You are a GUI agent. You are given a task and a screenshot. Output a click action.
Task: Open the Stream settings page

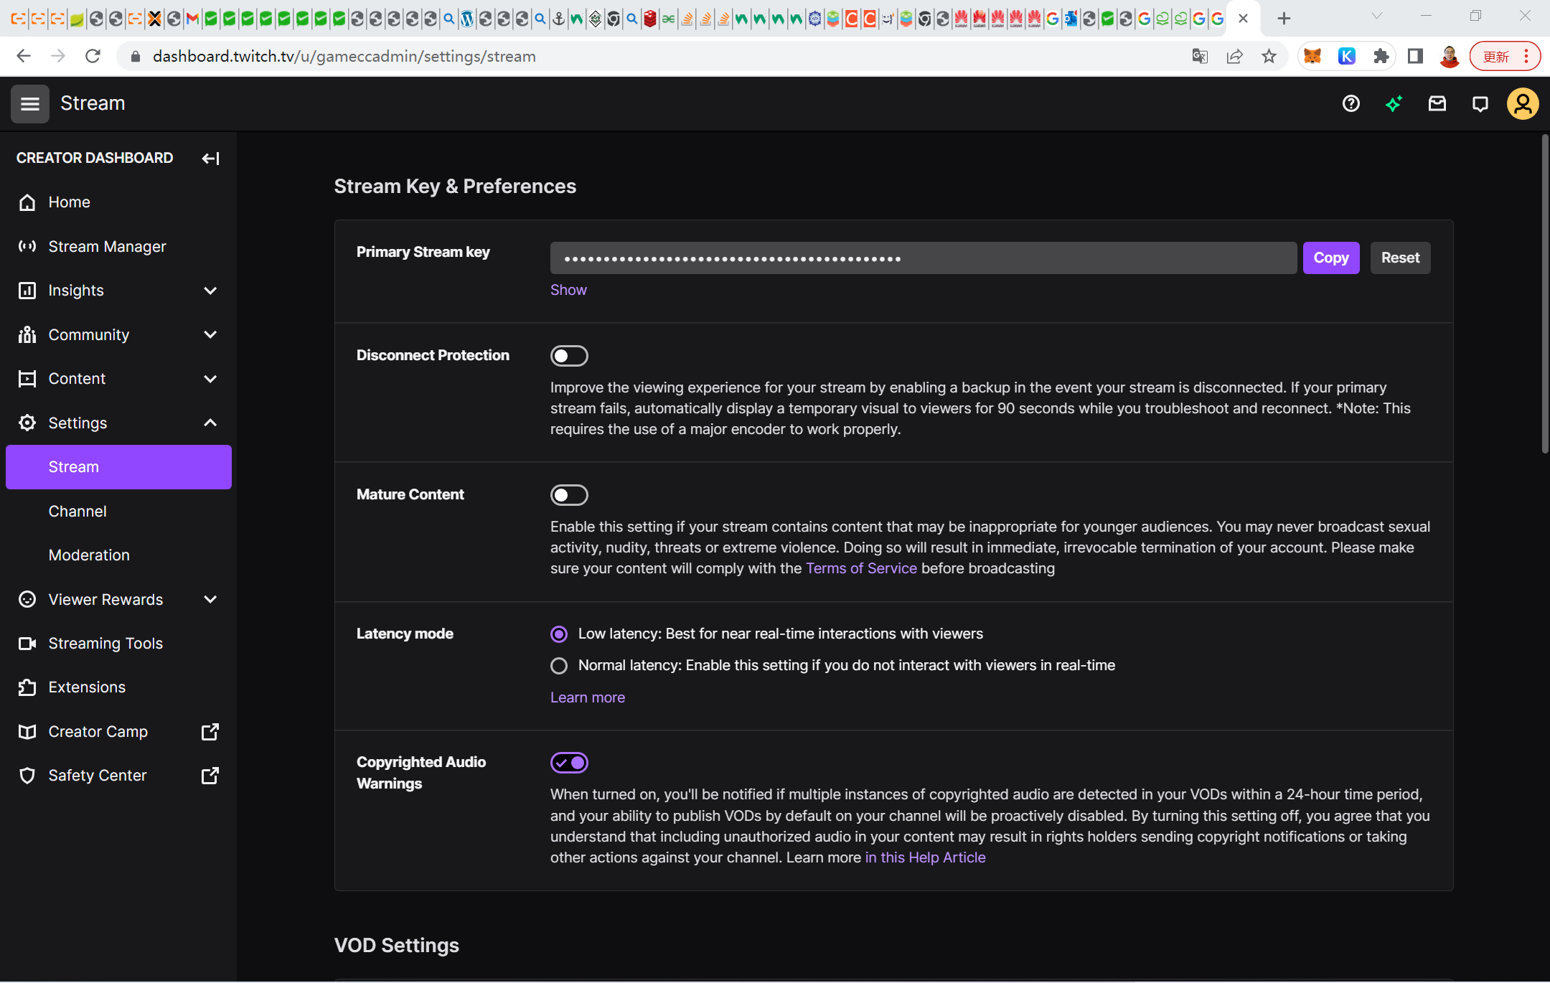pos(118,467)
